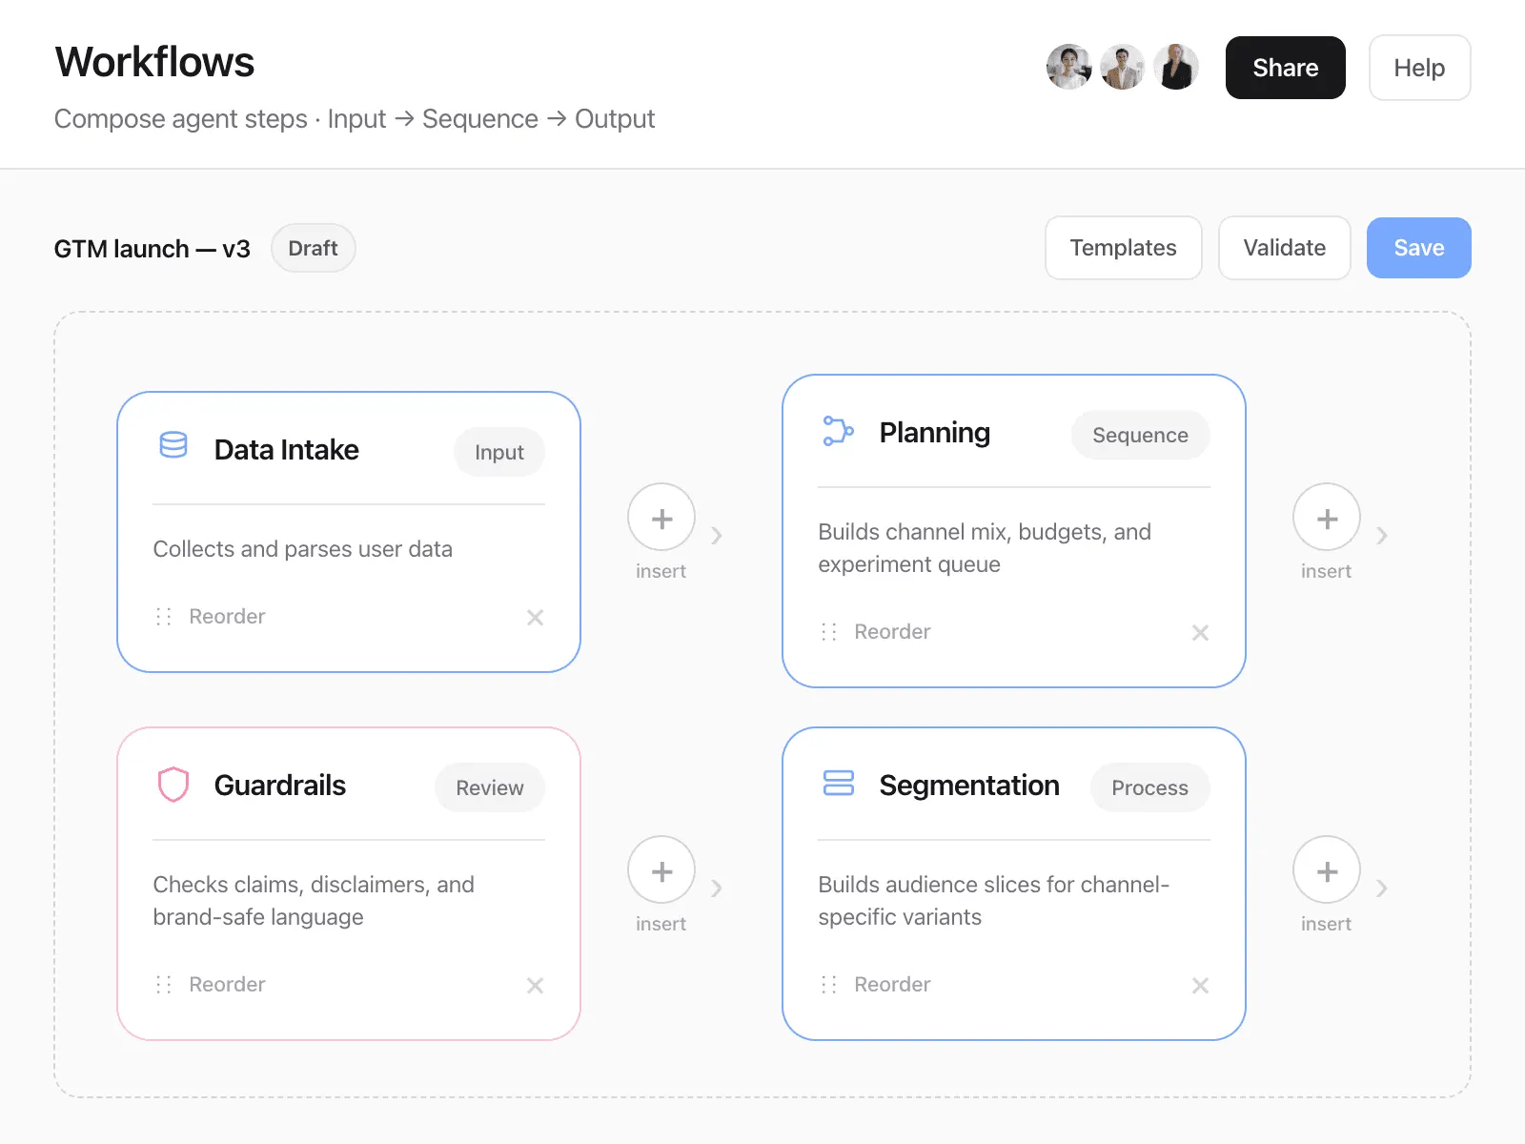Insert a step after Planning
The image size is (1525, 1144).
(x=1327, y=518)
